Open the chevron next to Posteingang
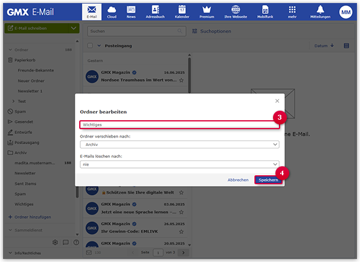Viewport: 360px width, 262px height. point(99,45)
